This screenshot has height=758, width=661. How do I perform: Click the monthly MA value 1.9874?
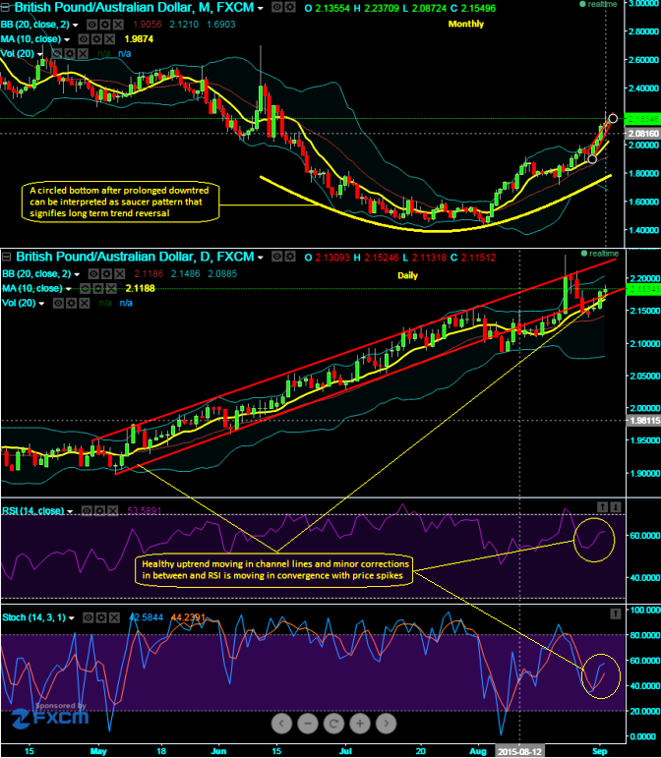(x=139, y=39)
